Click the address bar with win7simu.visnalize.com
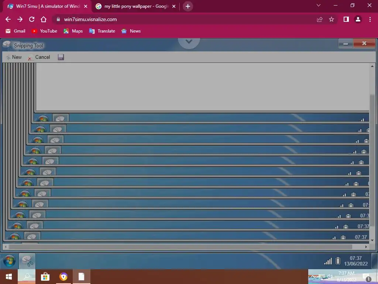This screenshot has width=378, height=284. point(183,19)
